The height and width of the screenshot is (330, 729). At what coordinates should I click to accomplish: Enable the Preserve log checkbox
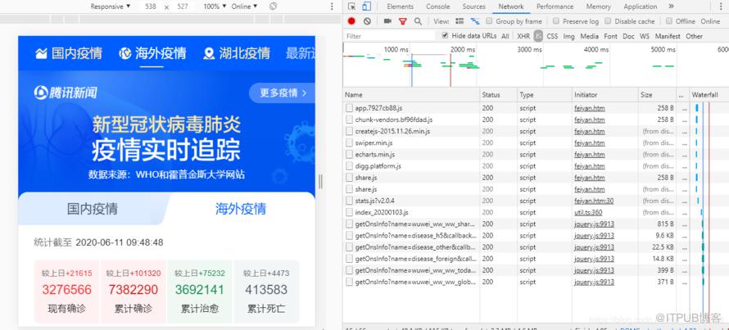556,21
